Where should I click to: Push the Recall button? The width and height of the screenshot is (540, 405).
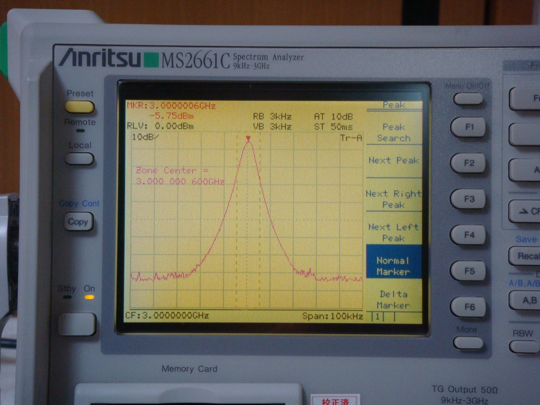(525, 256)
